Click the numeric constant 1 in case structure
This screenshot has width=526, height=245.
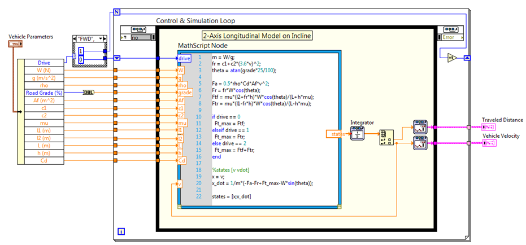(80, 50)
